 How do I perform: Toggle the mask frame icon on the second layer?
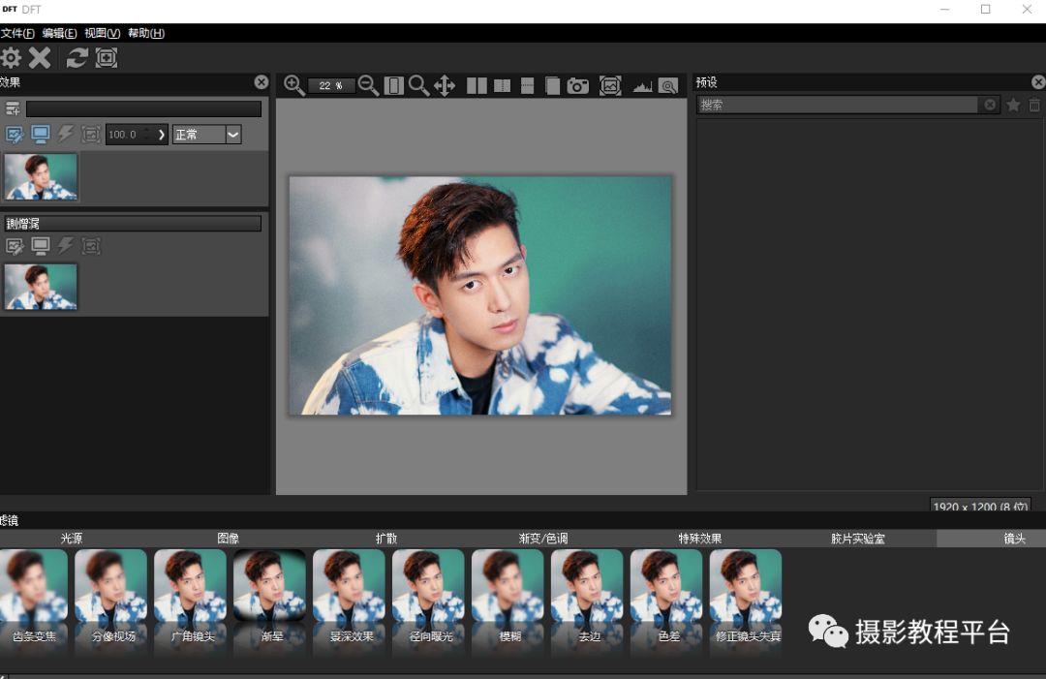point(91,246)
